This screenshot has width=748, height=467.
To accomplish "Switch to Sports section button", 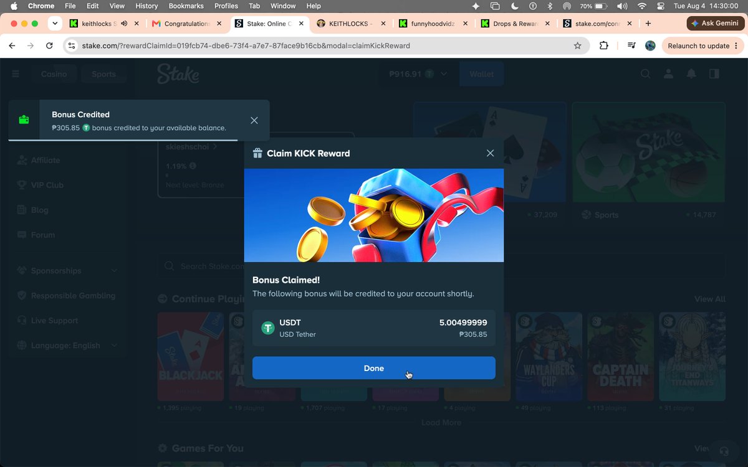I will coord(103,74).
